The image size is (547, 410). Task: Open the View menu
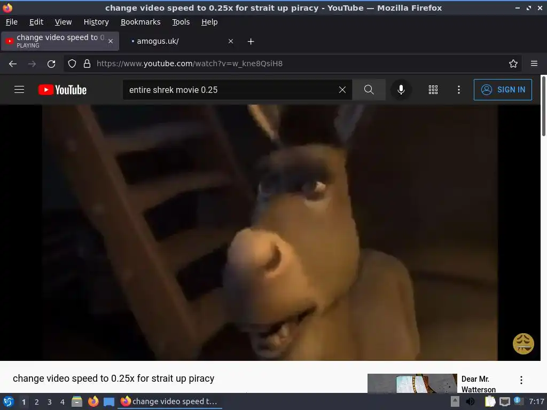63,22
